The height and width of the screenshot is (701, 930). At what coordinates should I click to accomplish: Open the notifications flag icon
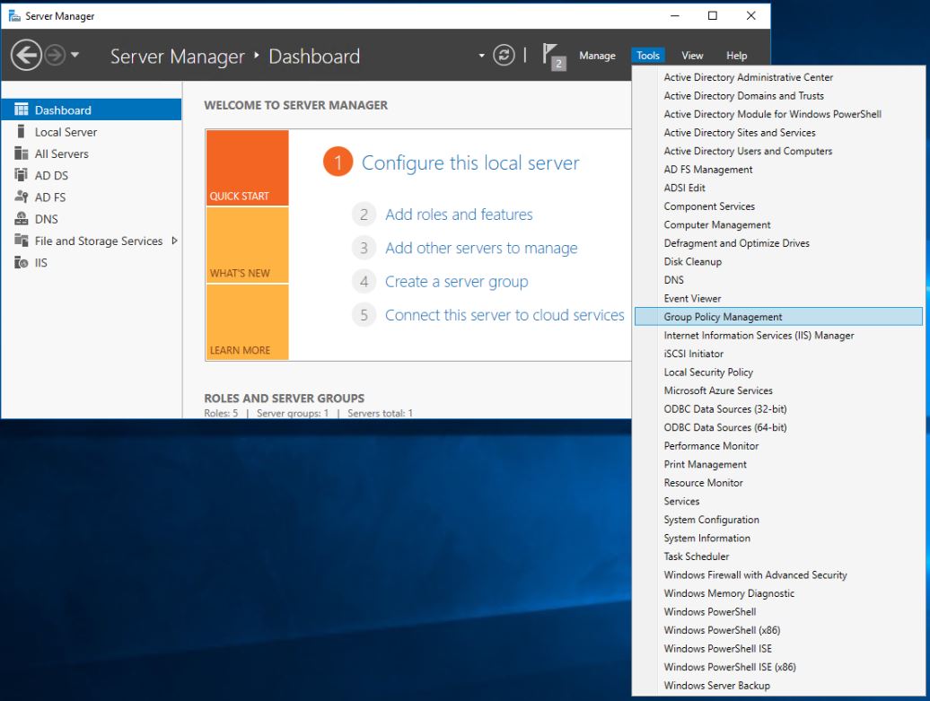(x=553, y=56)
